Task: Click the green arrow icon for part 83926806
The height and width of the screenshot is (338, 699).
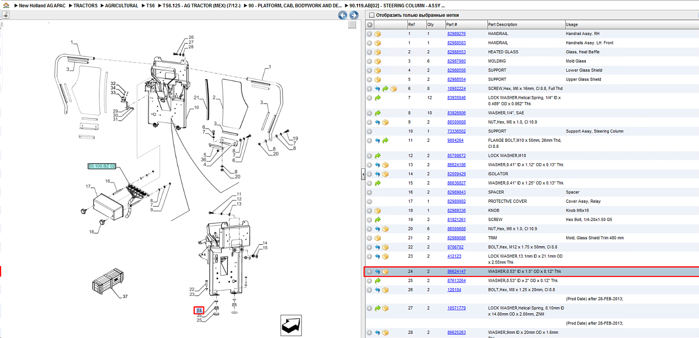Action: (377, 113)
